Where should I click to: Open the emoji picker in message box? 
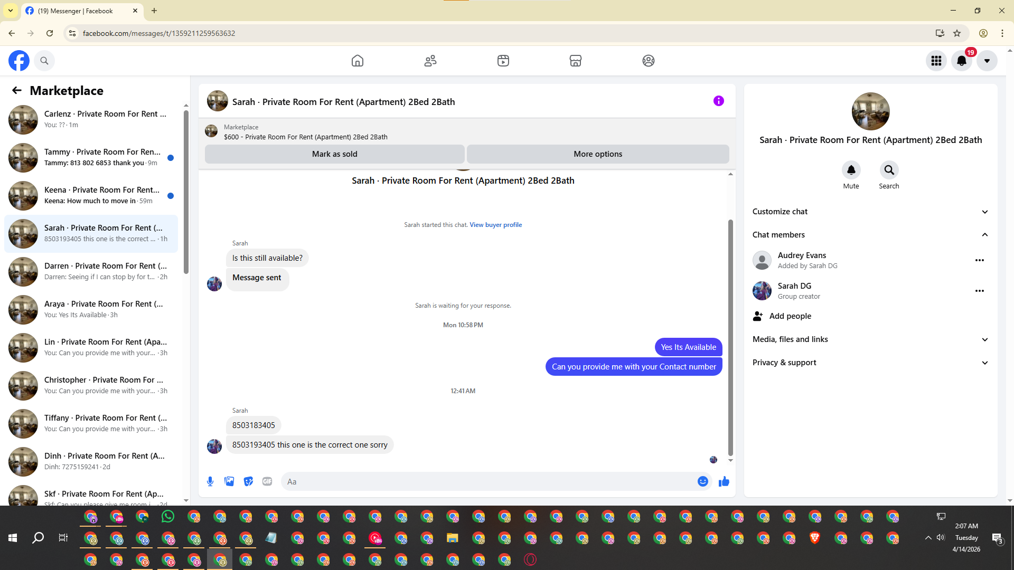(702, 481)
